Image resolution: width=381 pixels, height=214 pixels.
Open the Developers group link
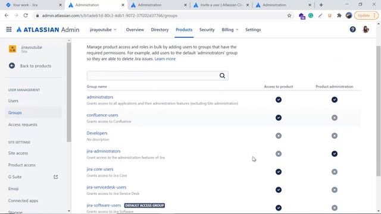97,133
